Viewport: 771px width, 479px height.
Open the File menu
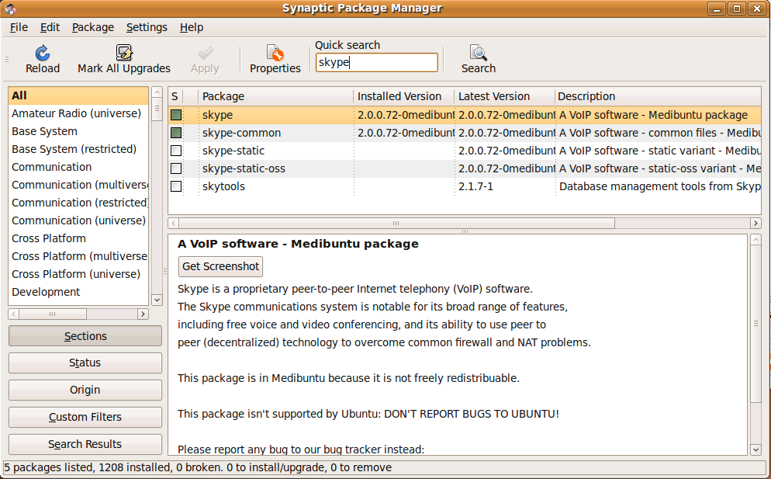pos(19,28)
